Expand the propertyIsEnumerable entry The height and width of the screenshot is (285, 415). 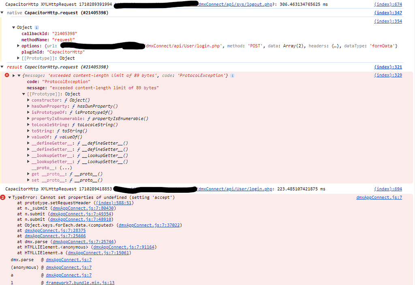pos(28,119)
